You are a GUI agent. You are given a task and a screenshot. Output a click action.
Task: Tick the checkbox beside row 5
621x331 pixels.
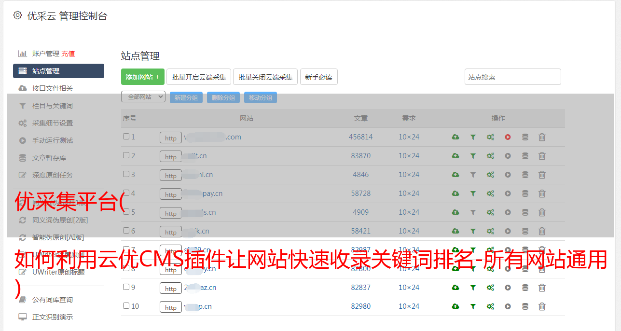126,212
